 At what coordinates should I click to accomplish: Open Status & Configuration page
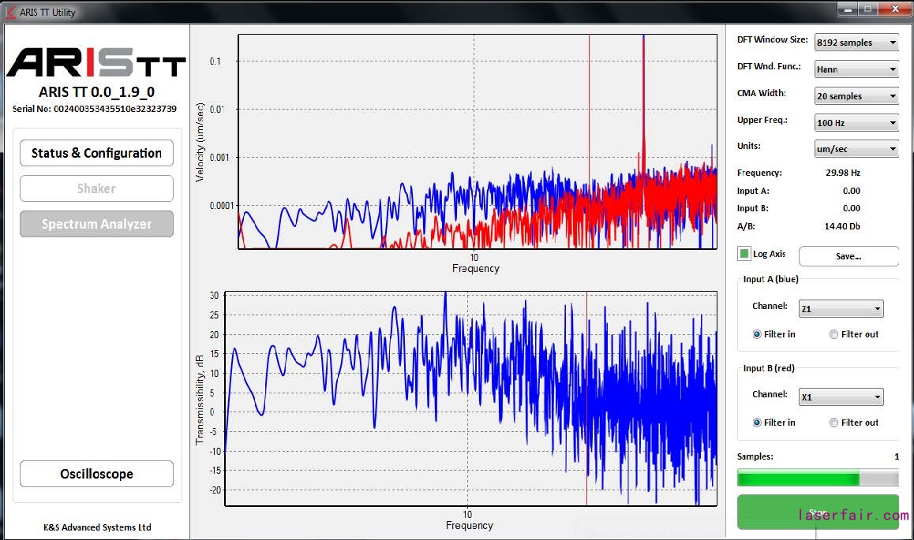coord(96,153)
